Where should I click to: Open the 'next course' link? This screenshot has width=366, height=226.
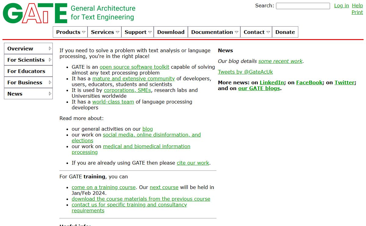pos(164,187)
